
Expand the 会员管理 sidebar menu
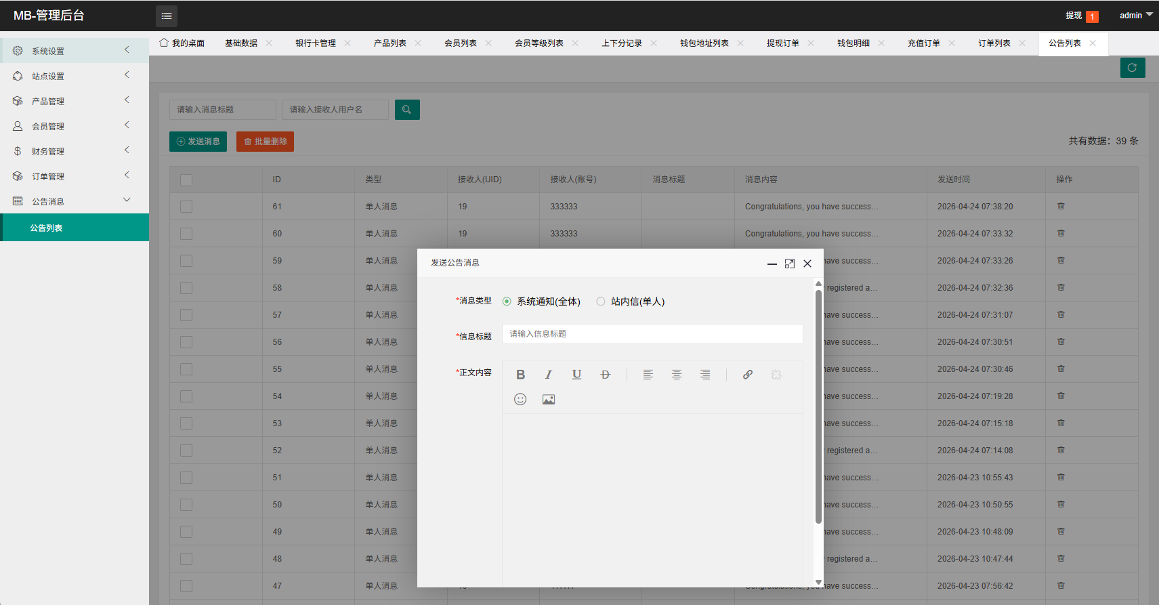pyautogui.click(x=75, y=126)
